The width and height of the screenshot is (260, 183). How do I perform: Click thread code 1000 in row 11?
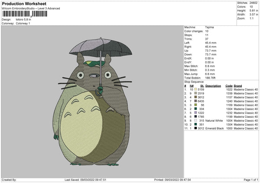click(x=229, y=128)
